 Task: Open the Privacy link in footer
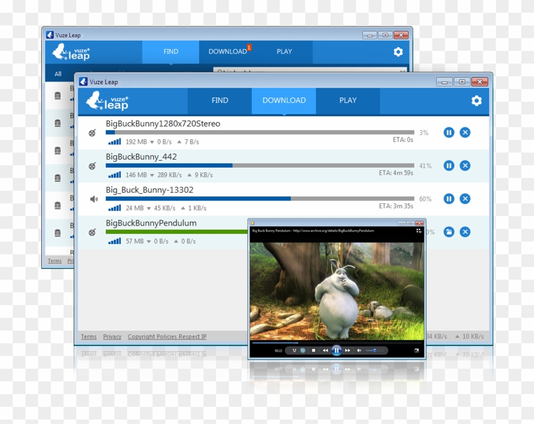pos(112,337)
